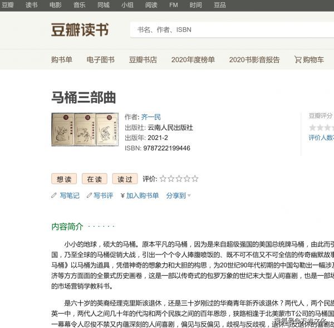Open the 马桶三部曲 book cover image
This screenshot has height=328, width=334.
pos(85,129)
